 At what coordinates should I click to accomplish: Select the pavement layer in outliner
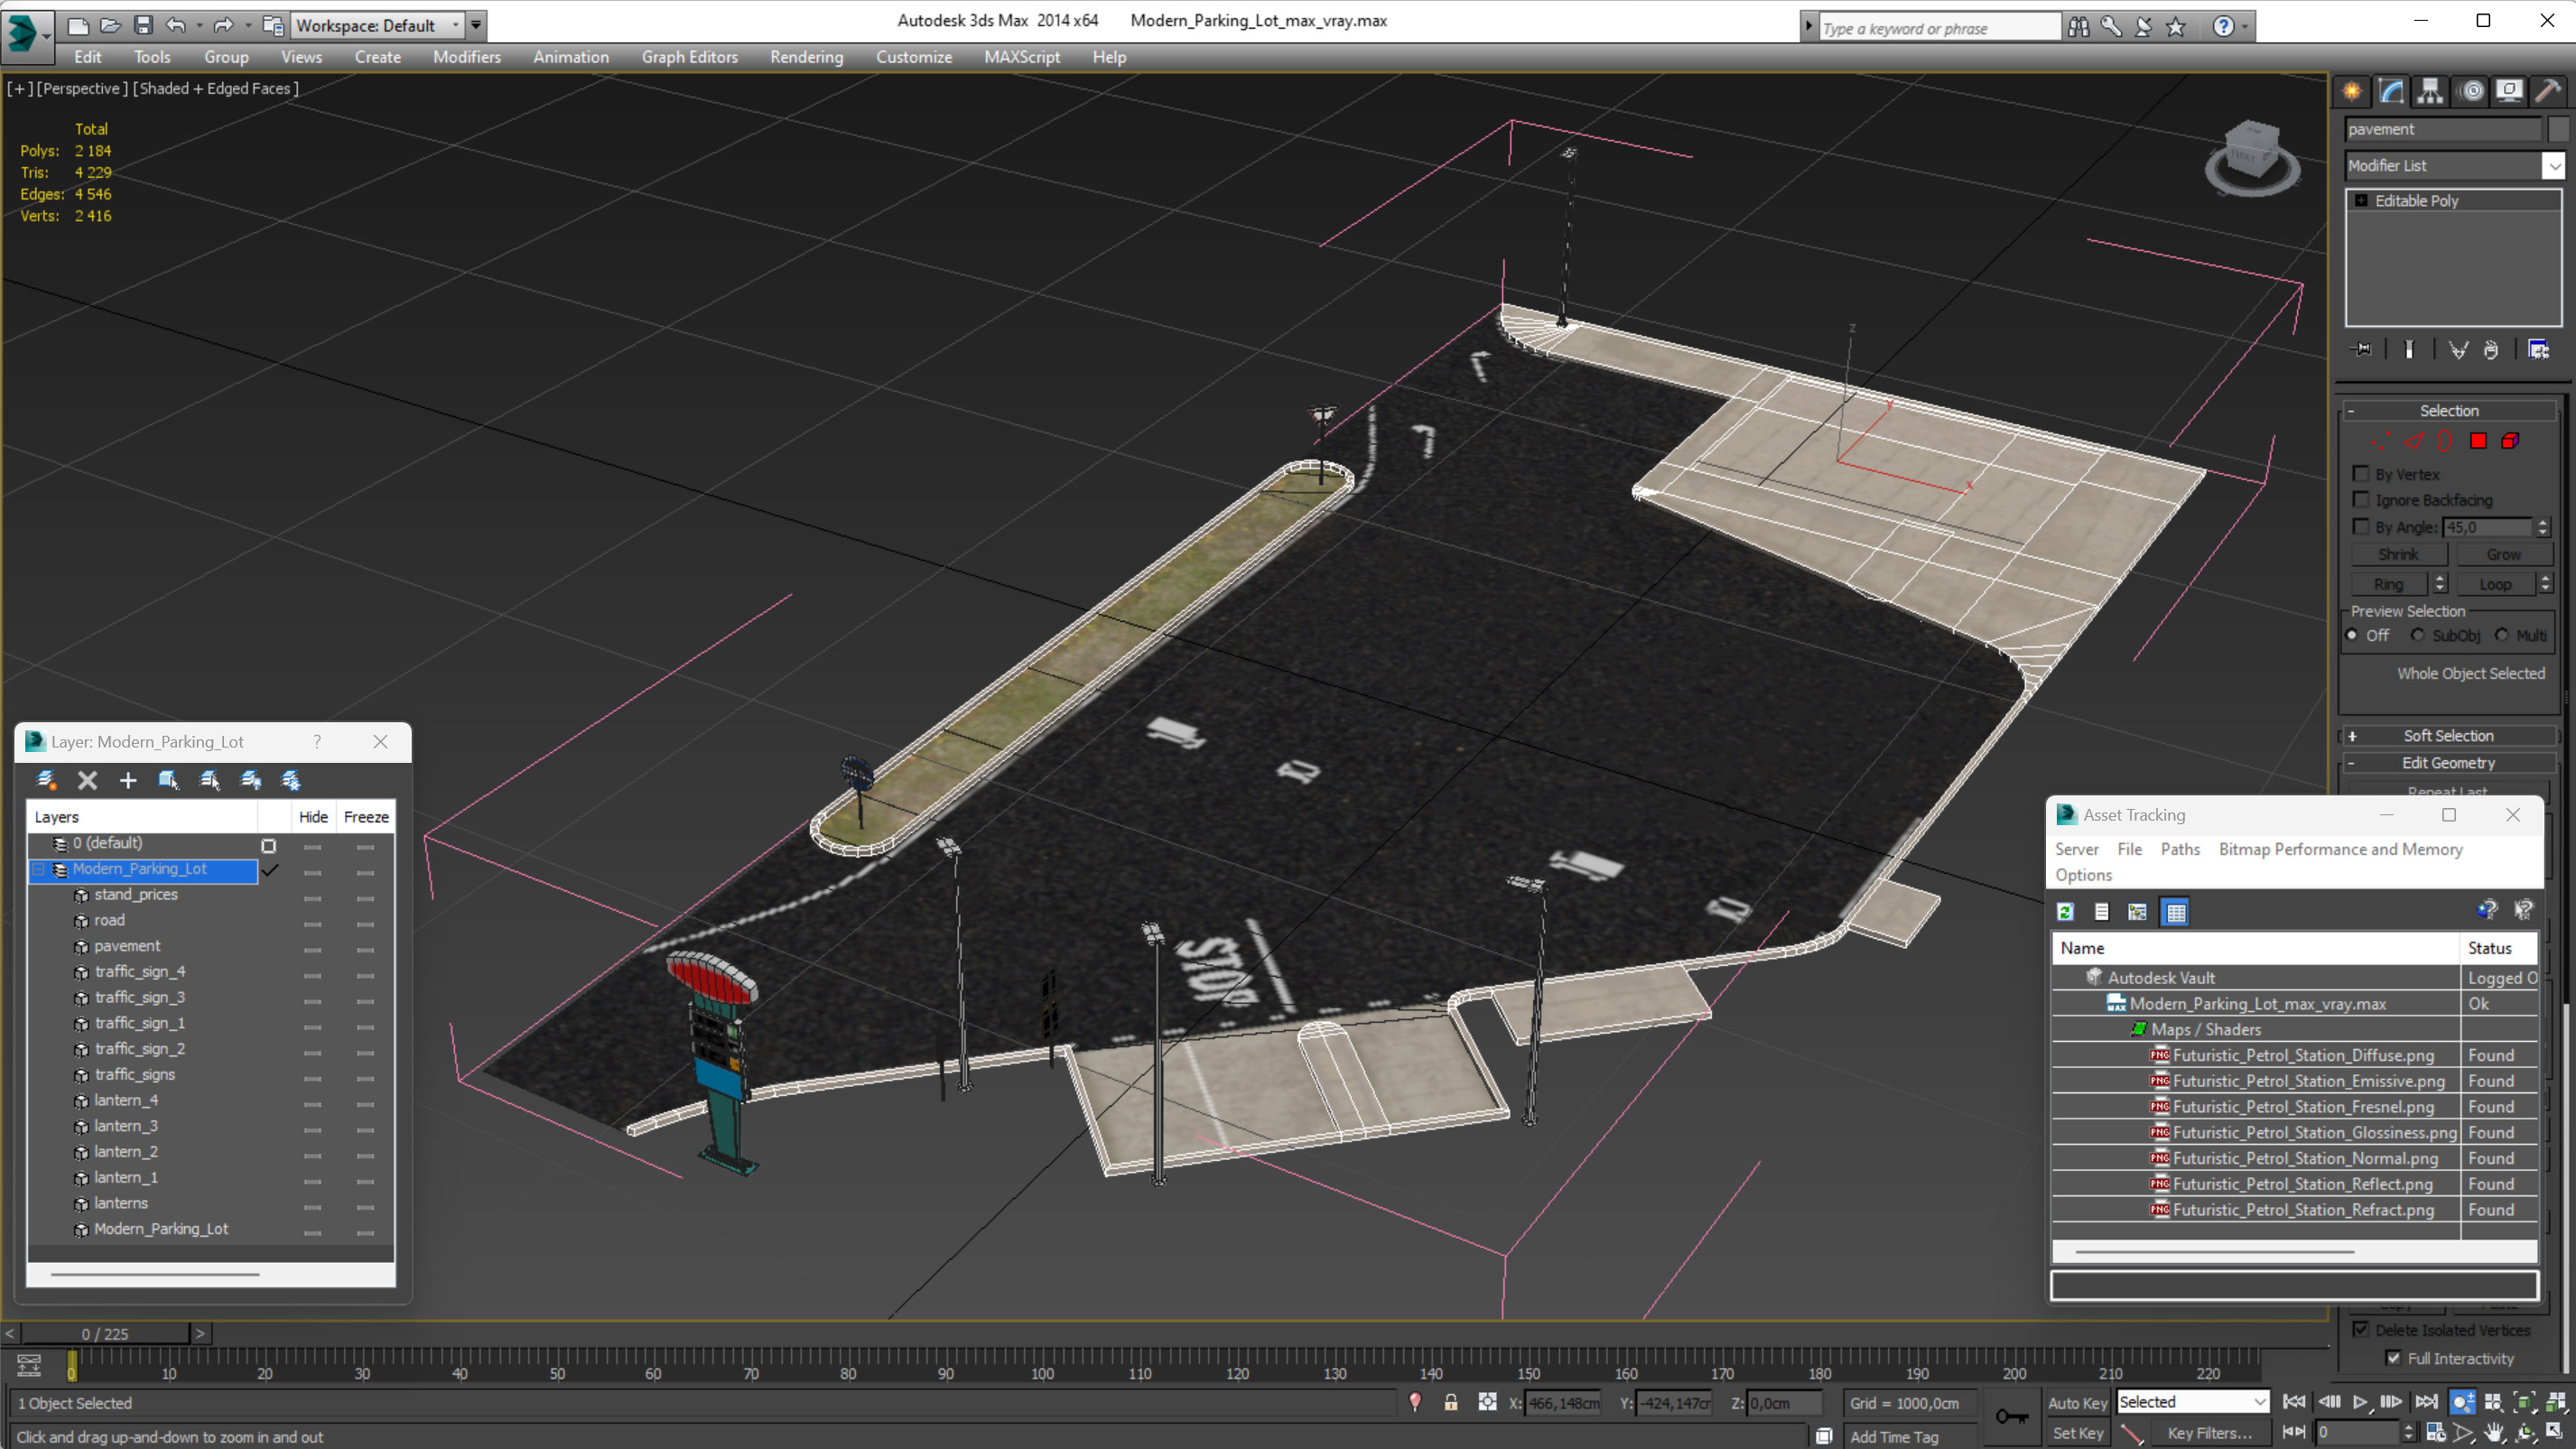126,946
